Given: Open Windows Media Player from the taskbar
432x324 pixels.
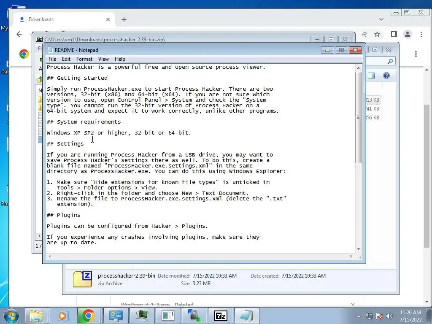Looking at the screenshot, I should coord(62,316).
